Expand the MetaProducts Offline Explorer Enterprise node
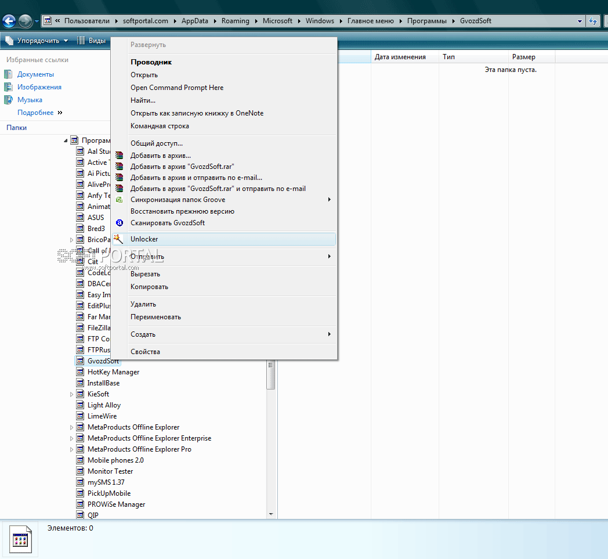This screenshot has height=559, width=608. pos(71,438)
